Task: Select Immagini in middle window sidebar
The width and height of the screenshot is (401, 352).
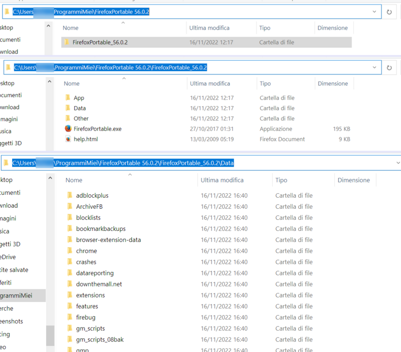Action: [x=9, y=119]
